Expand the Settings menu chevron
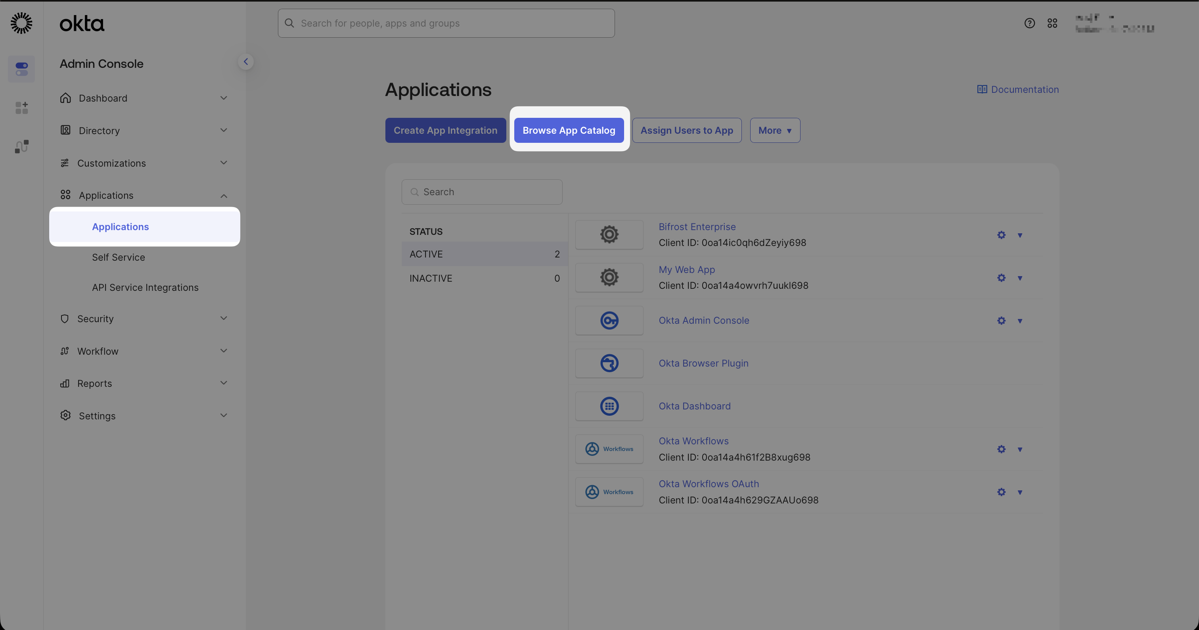Image resolution: width=1199 pixels, height=630 pixels. 224,415
